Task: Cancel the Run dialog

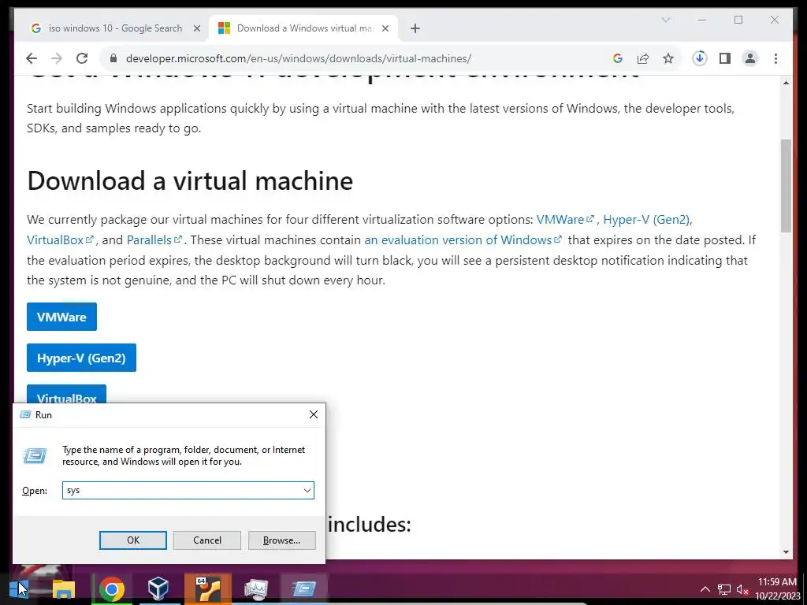Action: (x=207, y=540)
